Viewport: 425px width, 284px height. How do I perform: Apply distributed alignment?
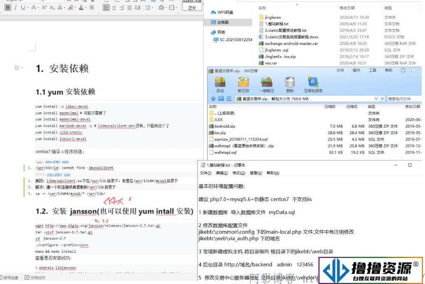coord(138,7)
